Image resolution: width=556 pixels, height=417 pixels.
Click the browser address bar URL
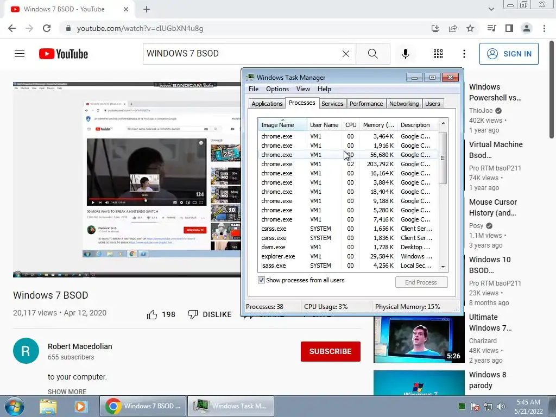tap(140, 28)
